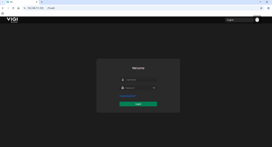Screen dimensions: 272x147
Task: Go back using the browser back arrow
Action: [3, 8]
